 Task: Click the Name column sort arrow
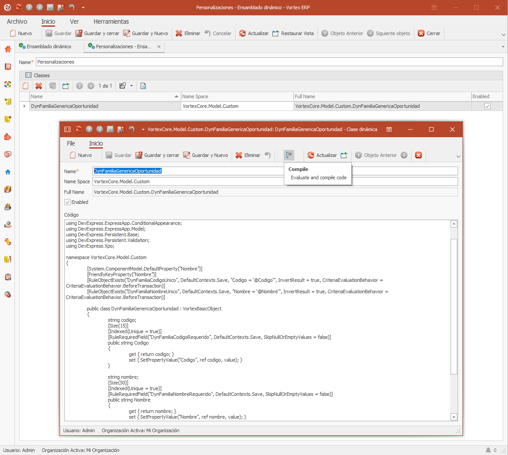[176, 96]
